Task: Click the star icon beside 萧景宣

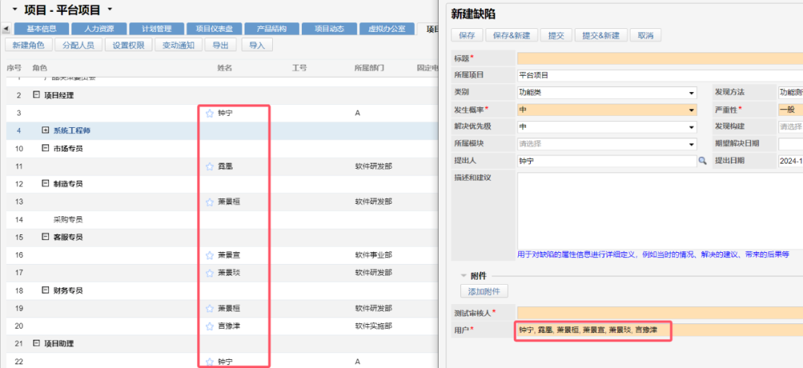Action: click(x=210, y=256)
